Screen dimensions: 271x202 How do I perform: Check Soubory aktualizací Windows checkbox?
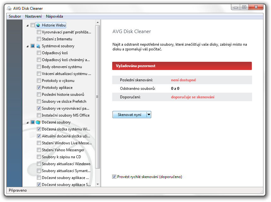coord(39,164)
